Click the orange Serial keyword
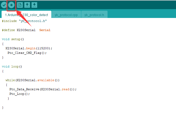This screenshot has width=176, height=127. 45,30
